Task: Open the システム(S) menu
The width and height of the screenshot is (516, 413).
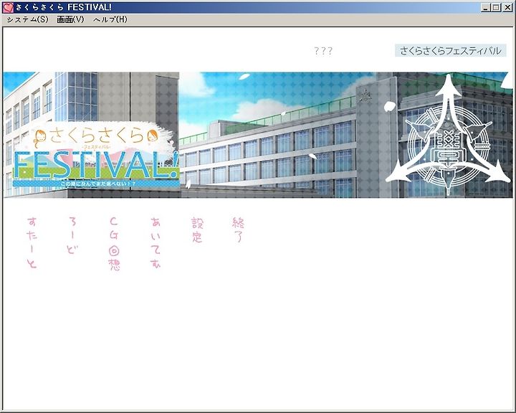Action: click(x=28, y=19)
